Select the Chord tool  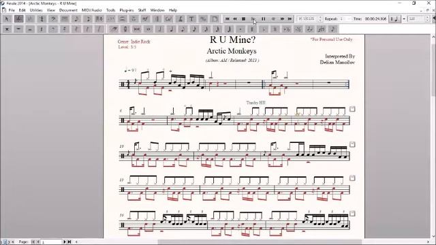168,19
